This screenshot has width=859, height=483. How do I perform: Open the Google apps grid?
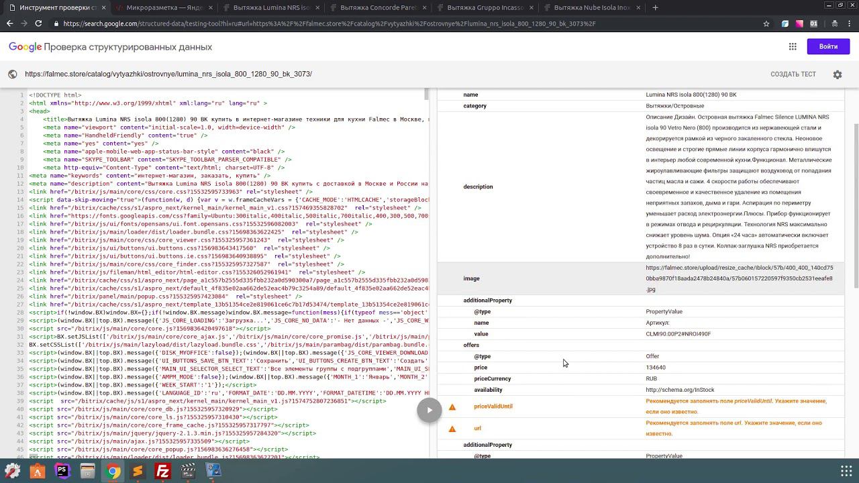coord(793,47)
